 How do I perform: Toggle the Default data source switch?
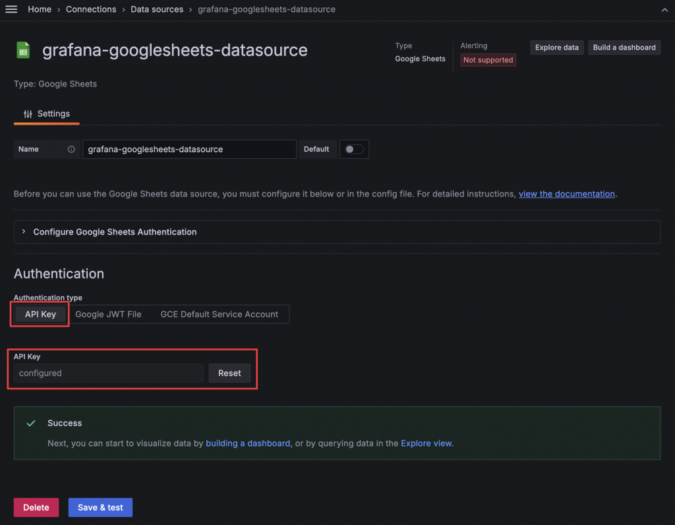pyautogui.click(x=354, y=150)
